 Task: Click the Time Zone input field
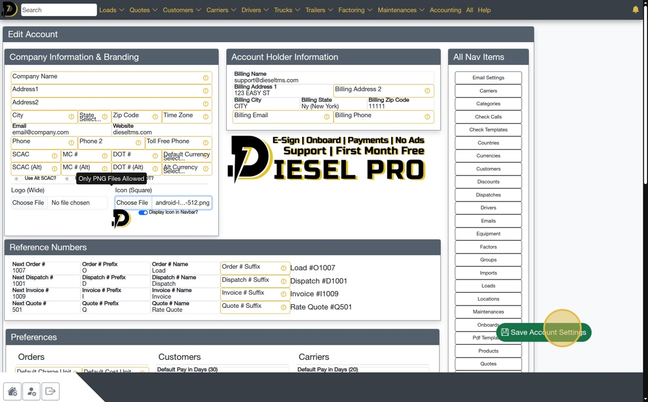(x=187, y=117)
